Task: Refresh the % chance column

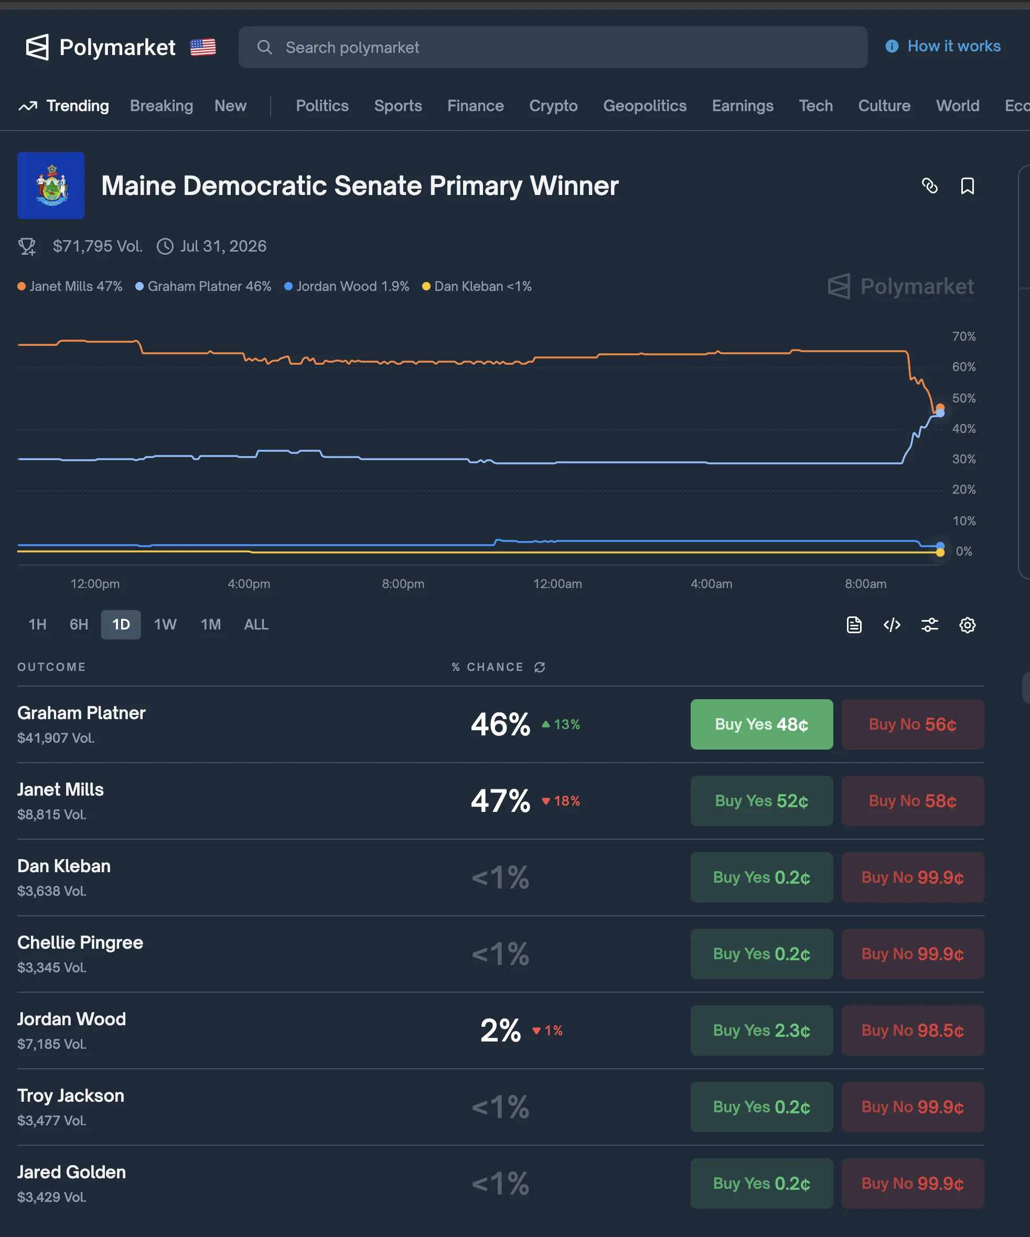Action: click(540, 667)
